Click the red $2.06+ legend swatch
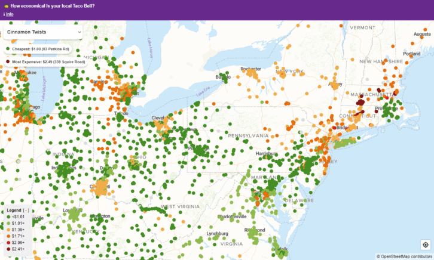The width and height of the screenshot is (434, 260). [8, 243]
